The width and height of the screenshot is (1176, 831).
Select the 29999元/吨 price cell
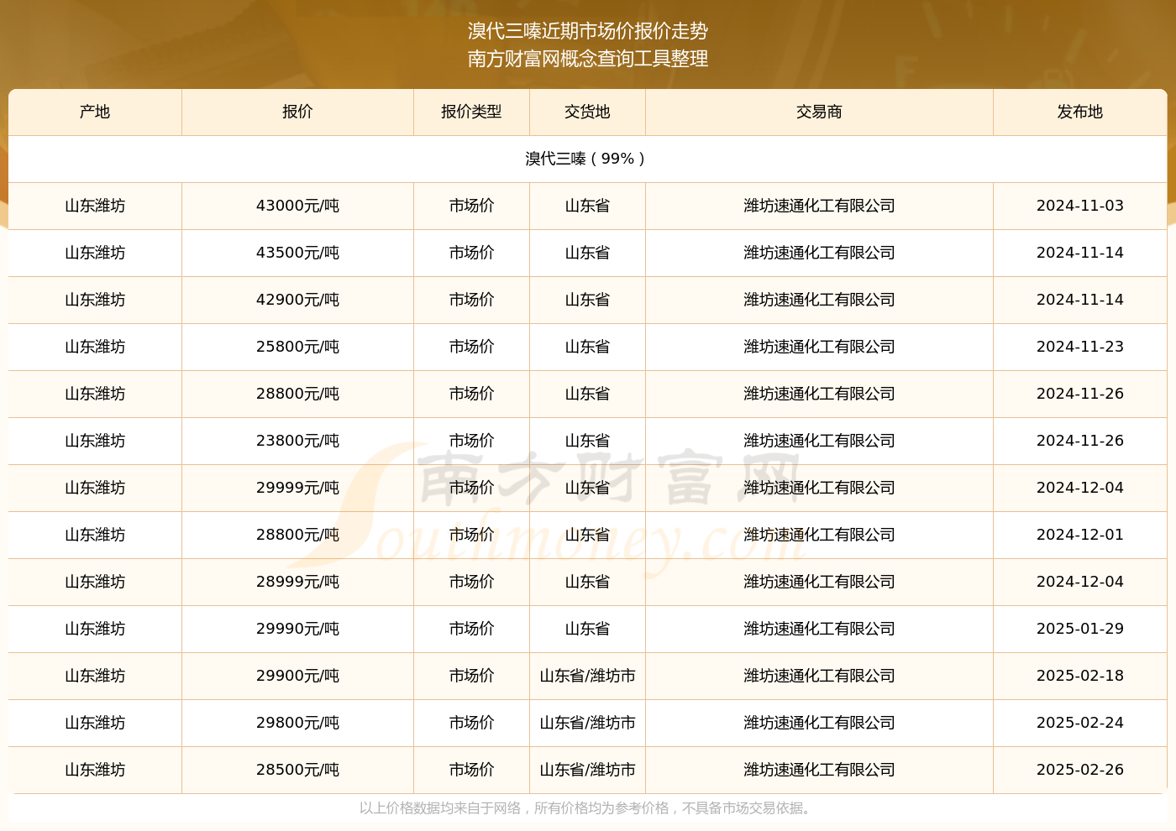click(x=297, y=488)
